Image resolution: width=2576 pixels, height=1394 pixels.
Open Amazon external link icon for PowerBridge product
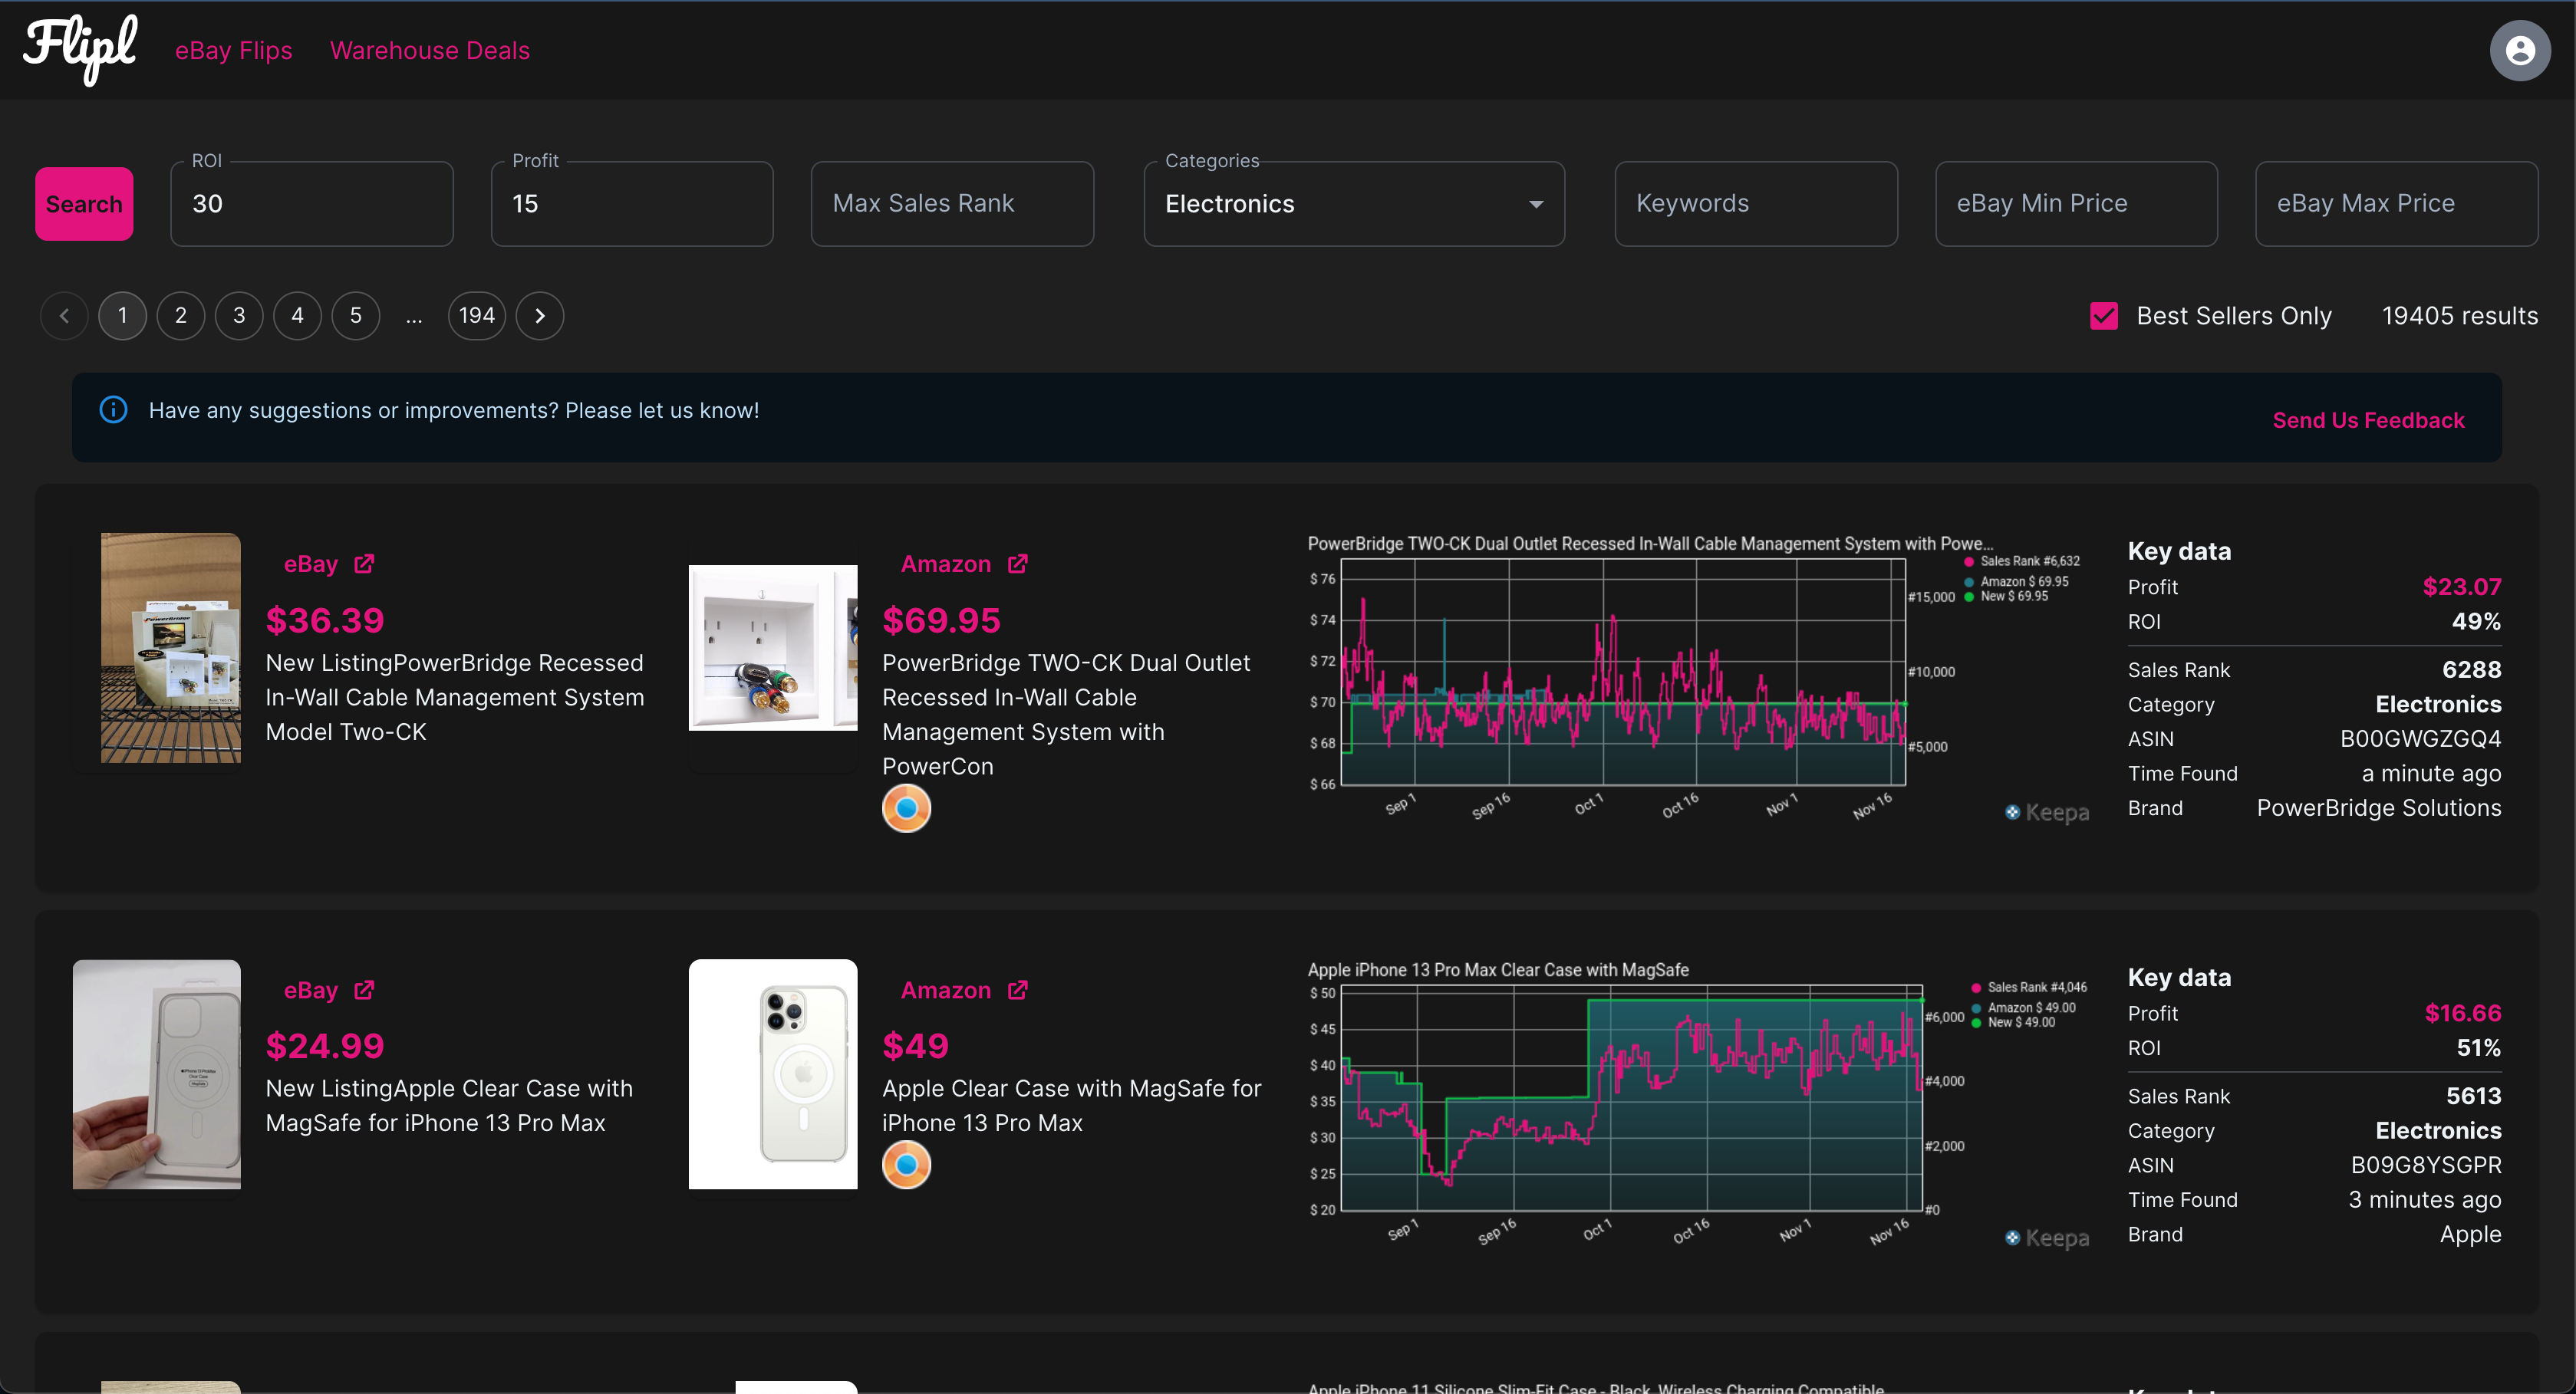1017,564
